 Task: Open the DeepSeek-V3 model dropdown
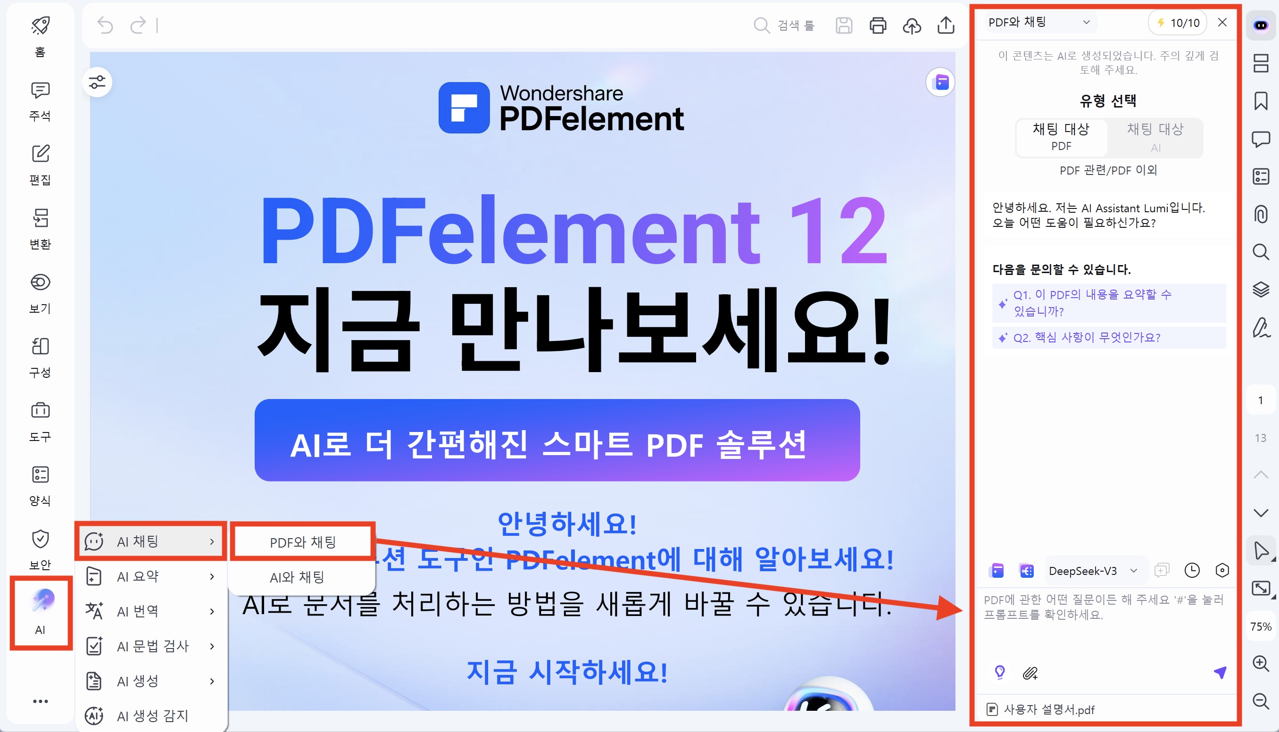[1094, 570]
